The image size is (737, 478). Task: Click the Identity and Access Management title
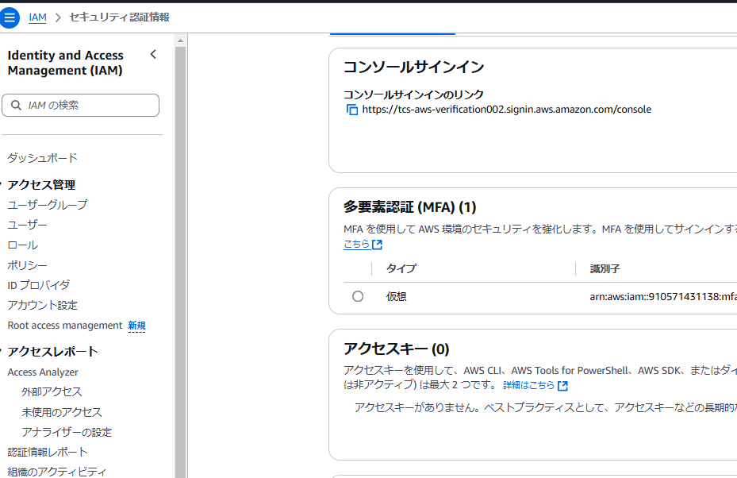click(65, 63)
